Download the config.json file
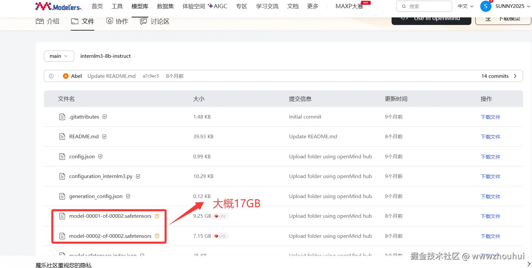 click(490, 157)
